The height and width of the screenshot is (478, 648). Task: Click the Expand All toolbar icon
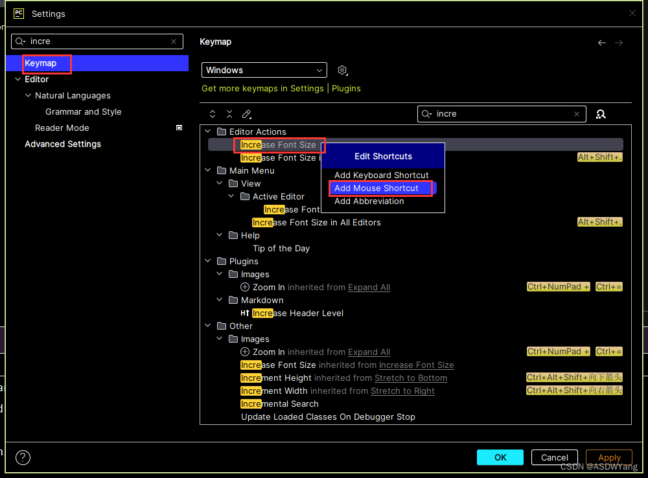point(213,114)
